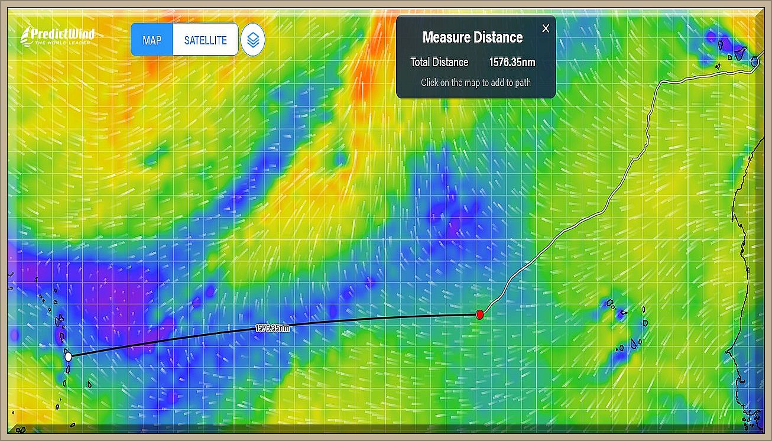Close the Measure Distance panel

(546, 28)
